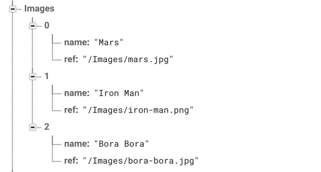Collapse the Images root node
Image resolution: width=321 pixels, height=172 pixels.
pos(13,9)
